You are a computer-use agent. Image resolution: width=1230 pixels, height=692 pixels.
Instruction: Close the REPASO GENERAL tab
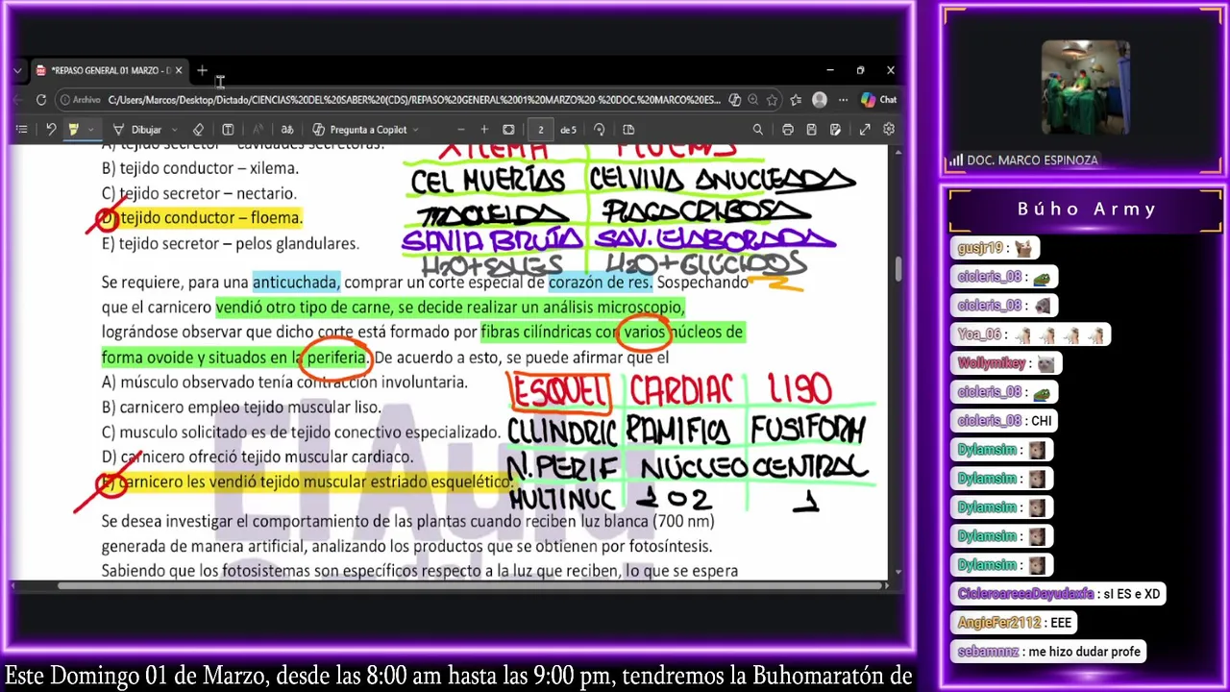pyautogui.click(x=178, y=70)
